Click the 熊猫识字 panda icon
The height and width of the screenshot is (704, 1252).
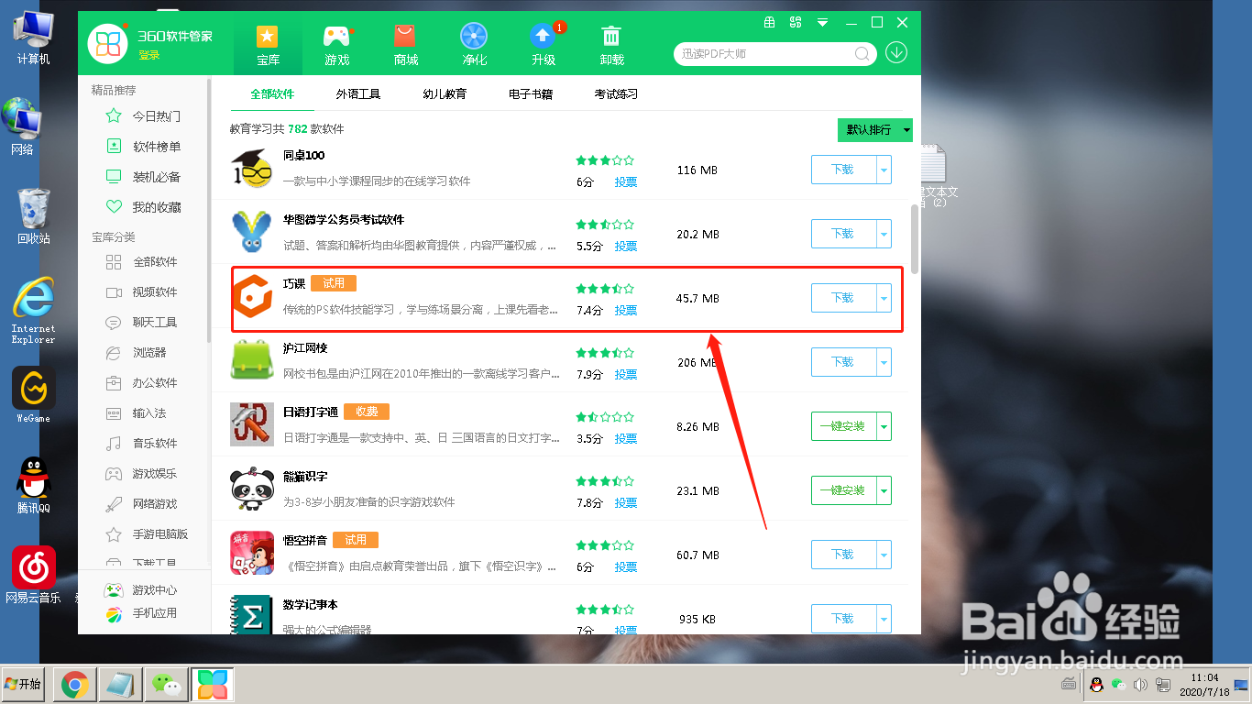click(x=252, y=490)
